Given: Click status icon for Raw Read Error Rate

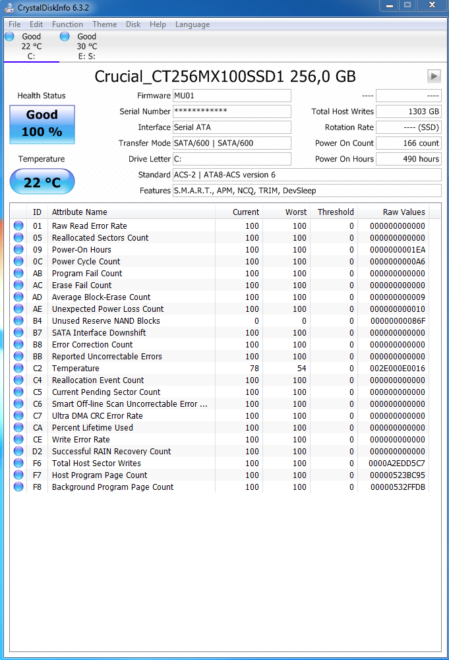Looking at the screenshot, I should (18, 225).
